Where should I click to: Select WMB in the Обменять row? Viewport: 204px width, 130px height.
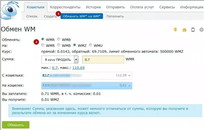[x=59, y=39]
